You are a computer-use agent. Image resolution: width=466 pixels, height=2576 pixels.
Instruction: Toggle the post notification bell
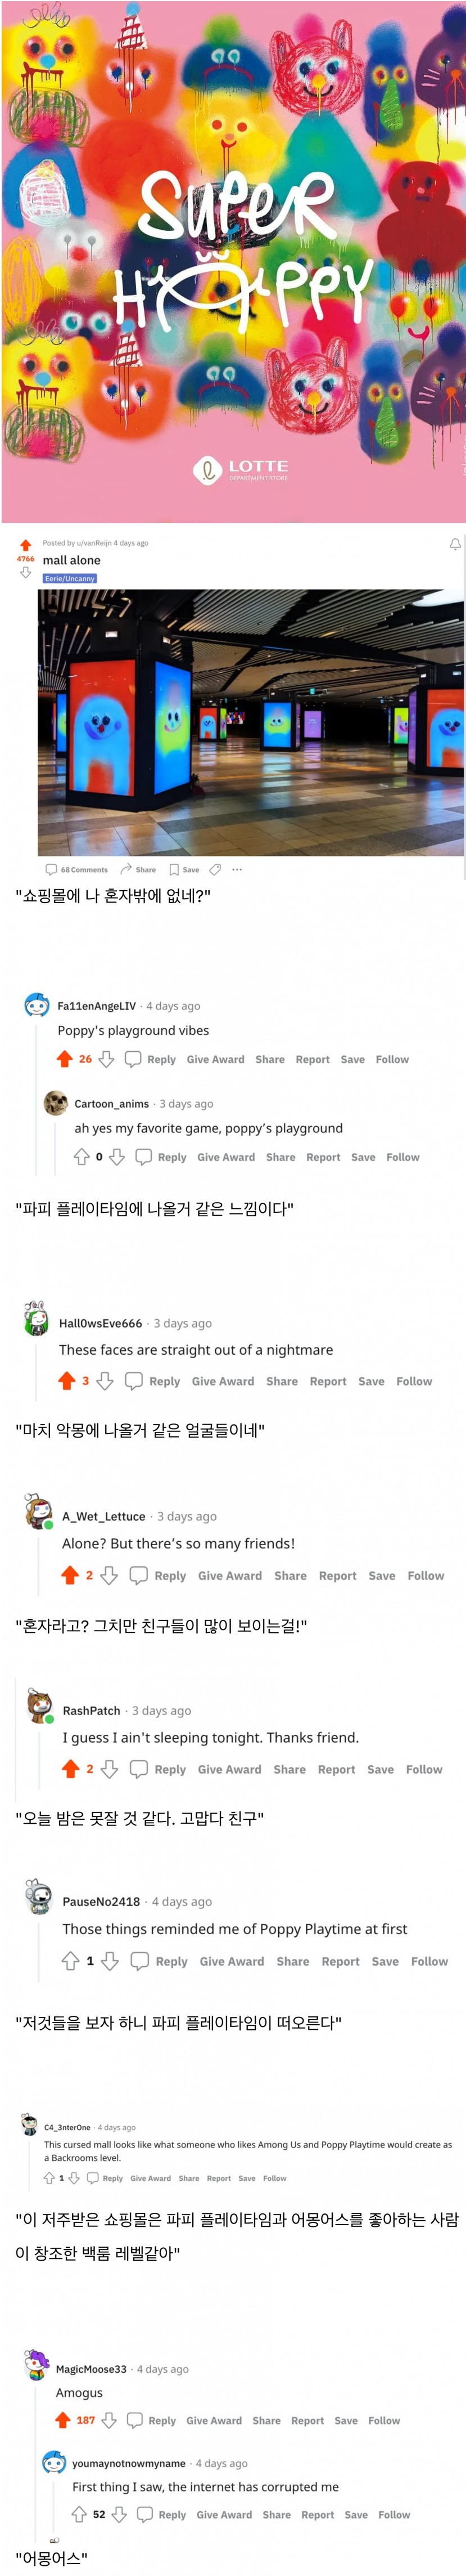(455, 544)
